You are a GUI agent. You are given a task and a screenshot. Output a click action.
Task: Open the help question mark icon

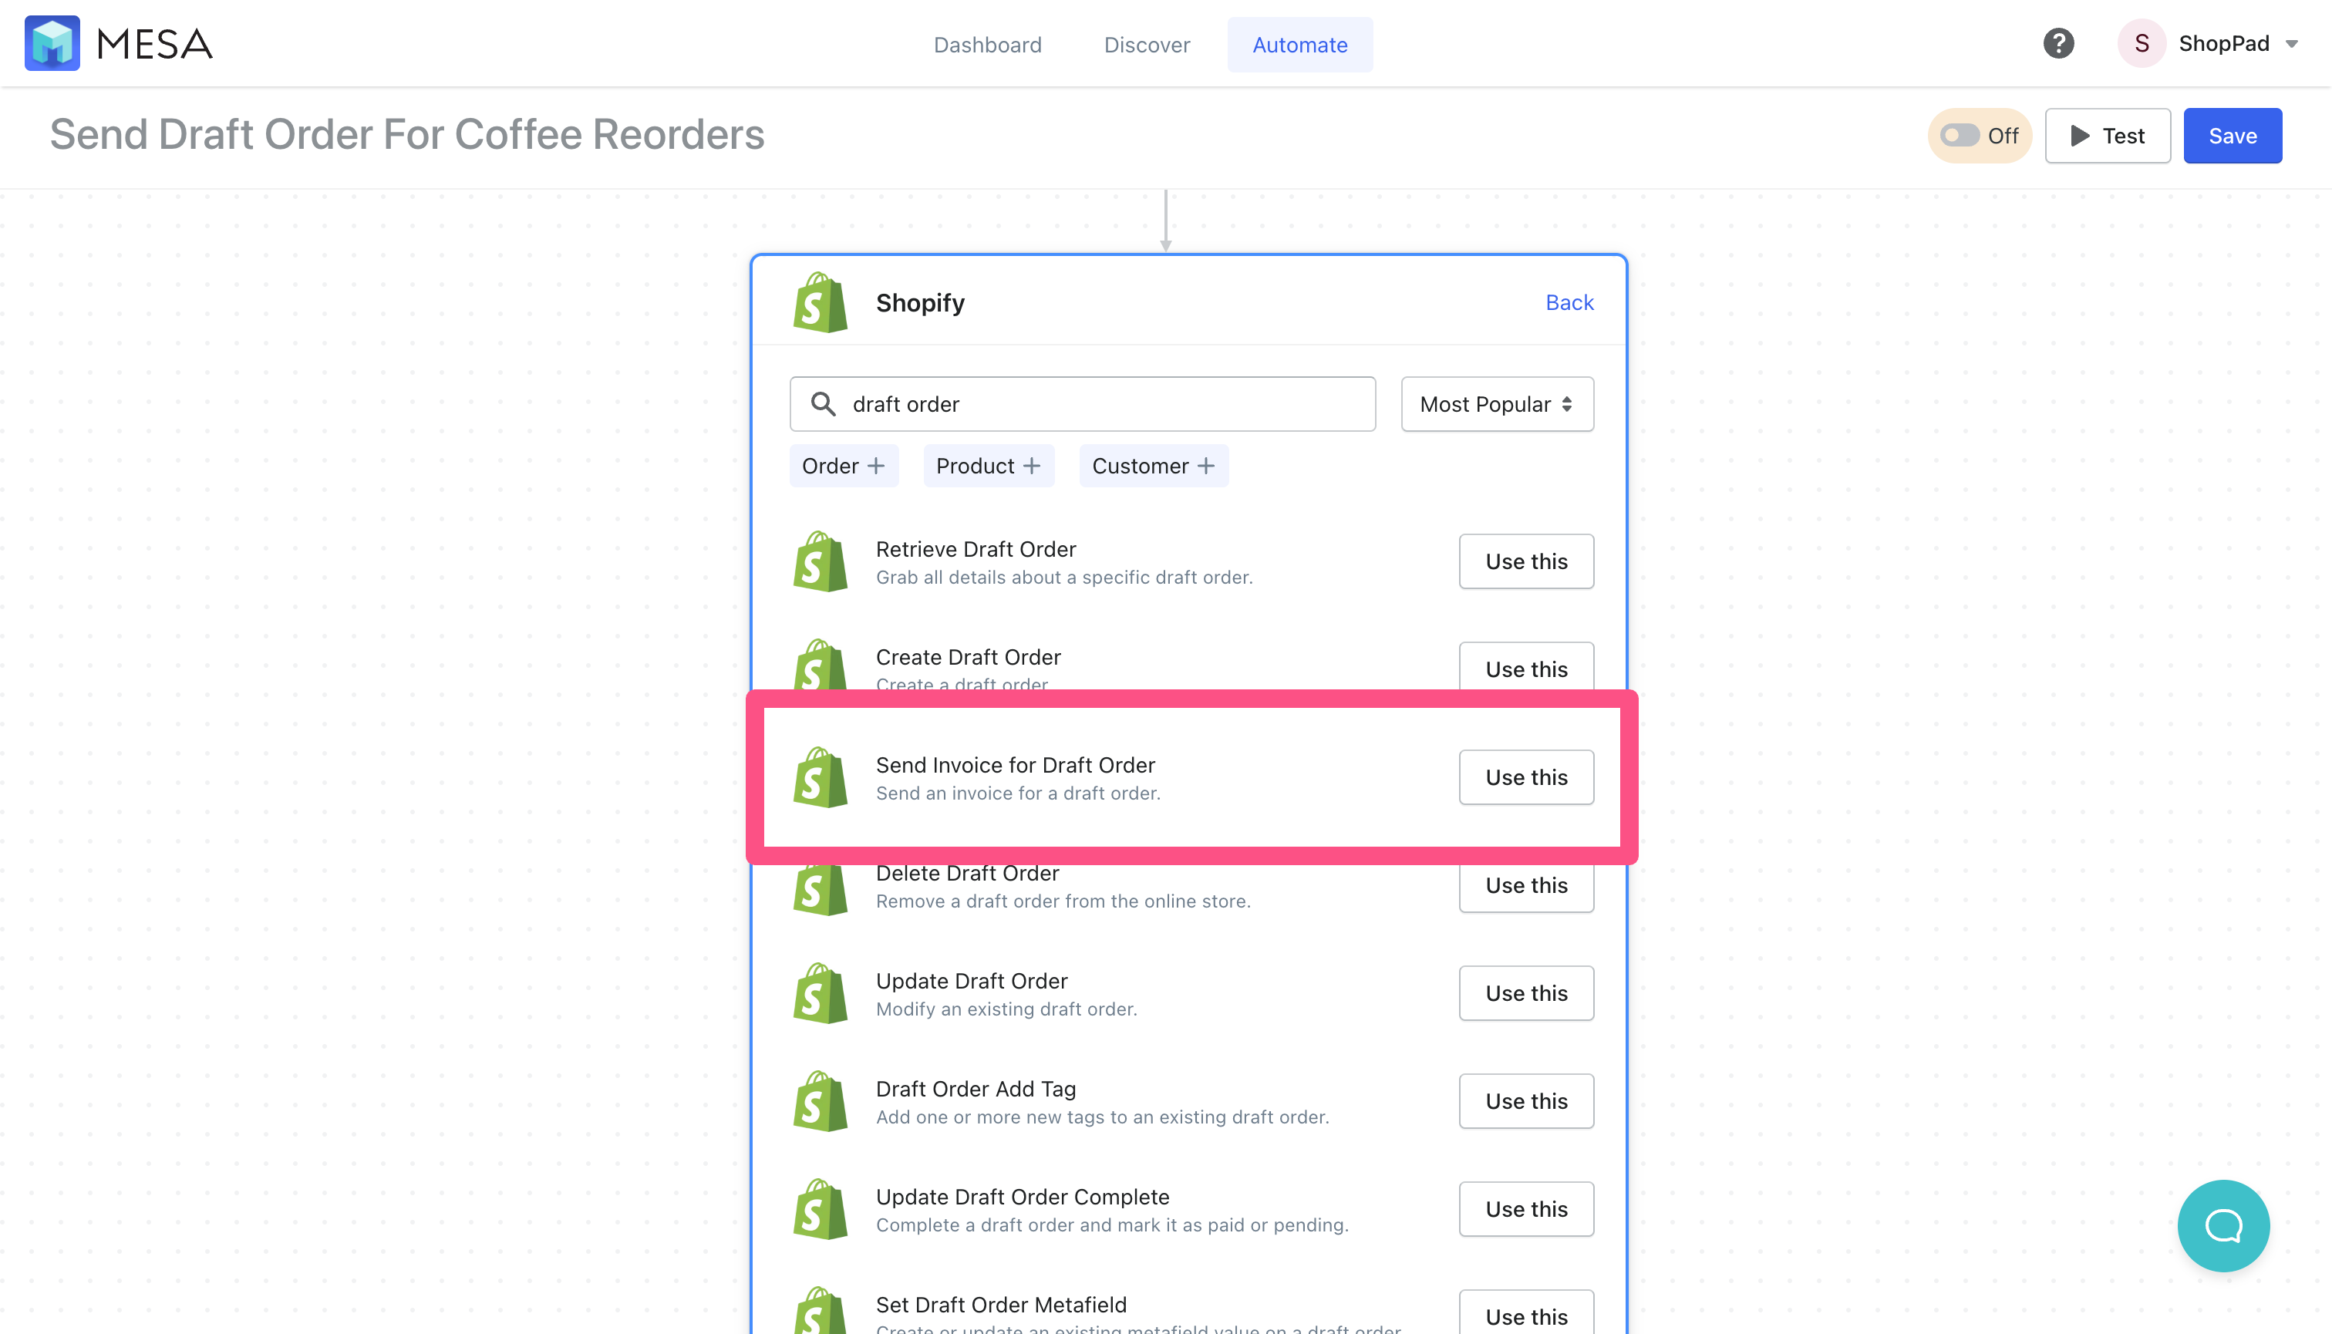pos(2058,43)
